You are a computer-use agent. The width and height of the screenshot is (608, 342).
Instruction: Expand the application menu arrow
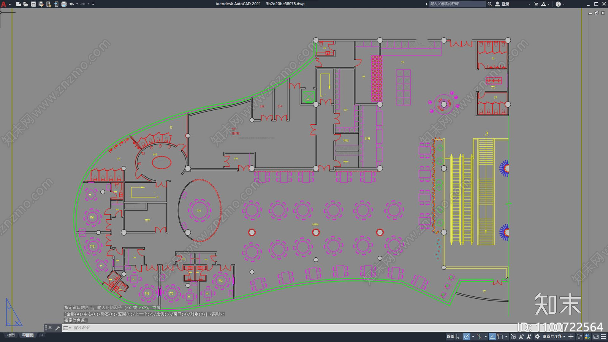coord(9,4)
